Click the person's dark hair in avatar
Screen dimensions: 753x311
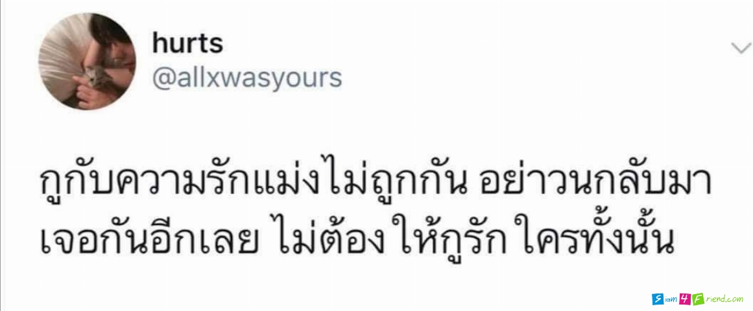pyautogui.click(x=112, y=31)
